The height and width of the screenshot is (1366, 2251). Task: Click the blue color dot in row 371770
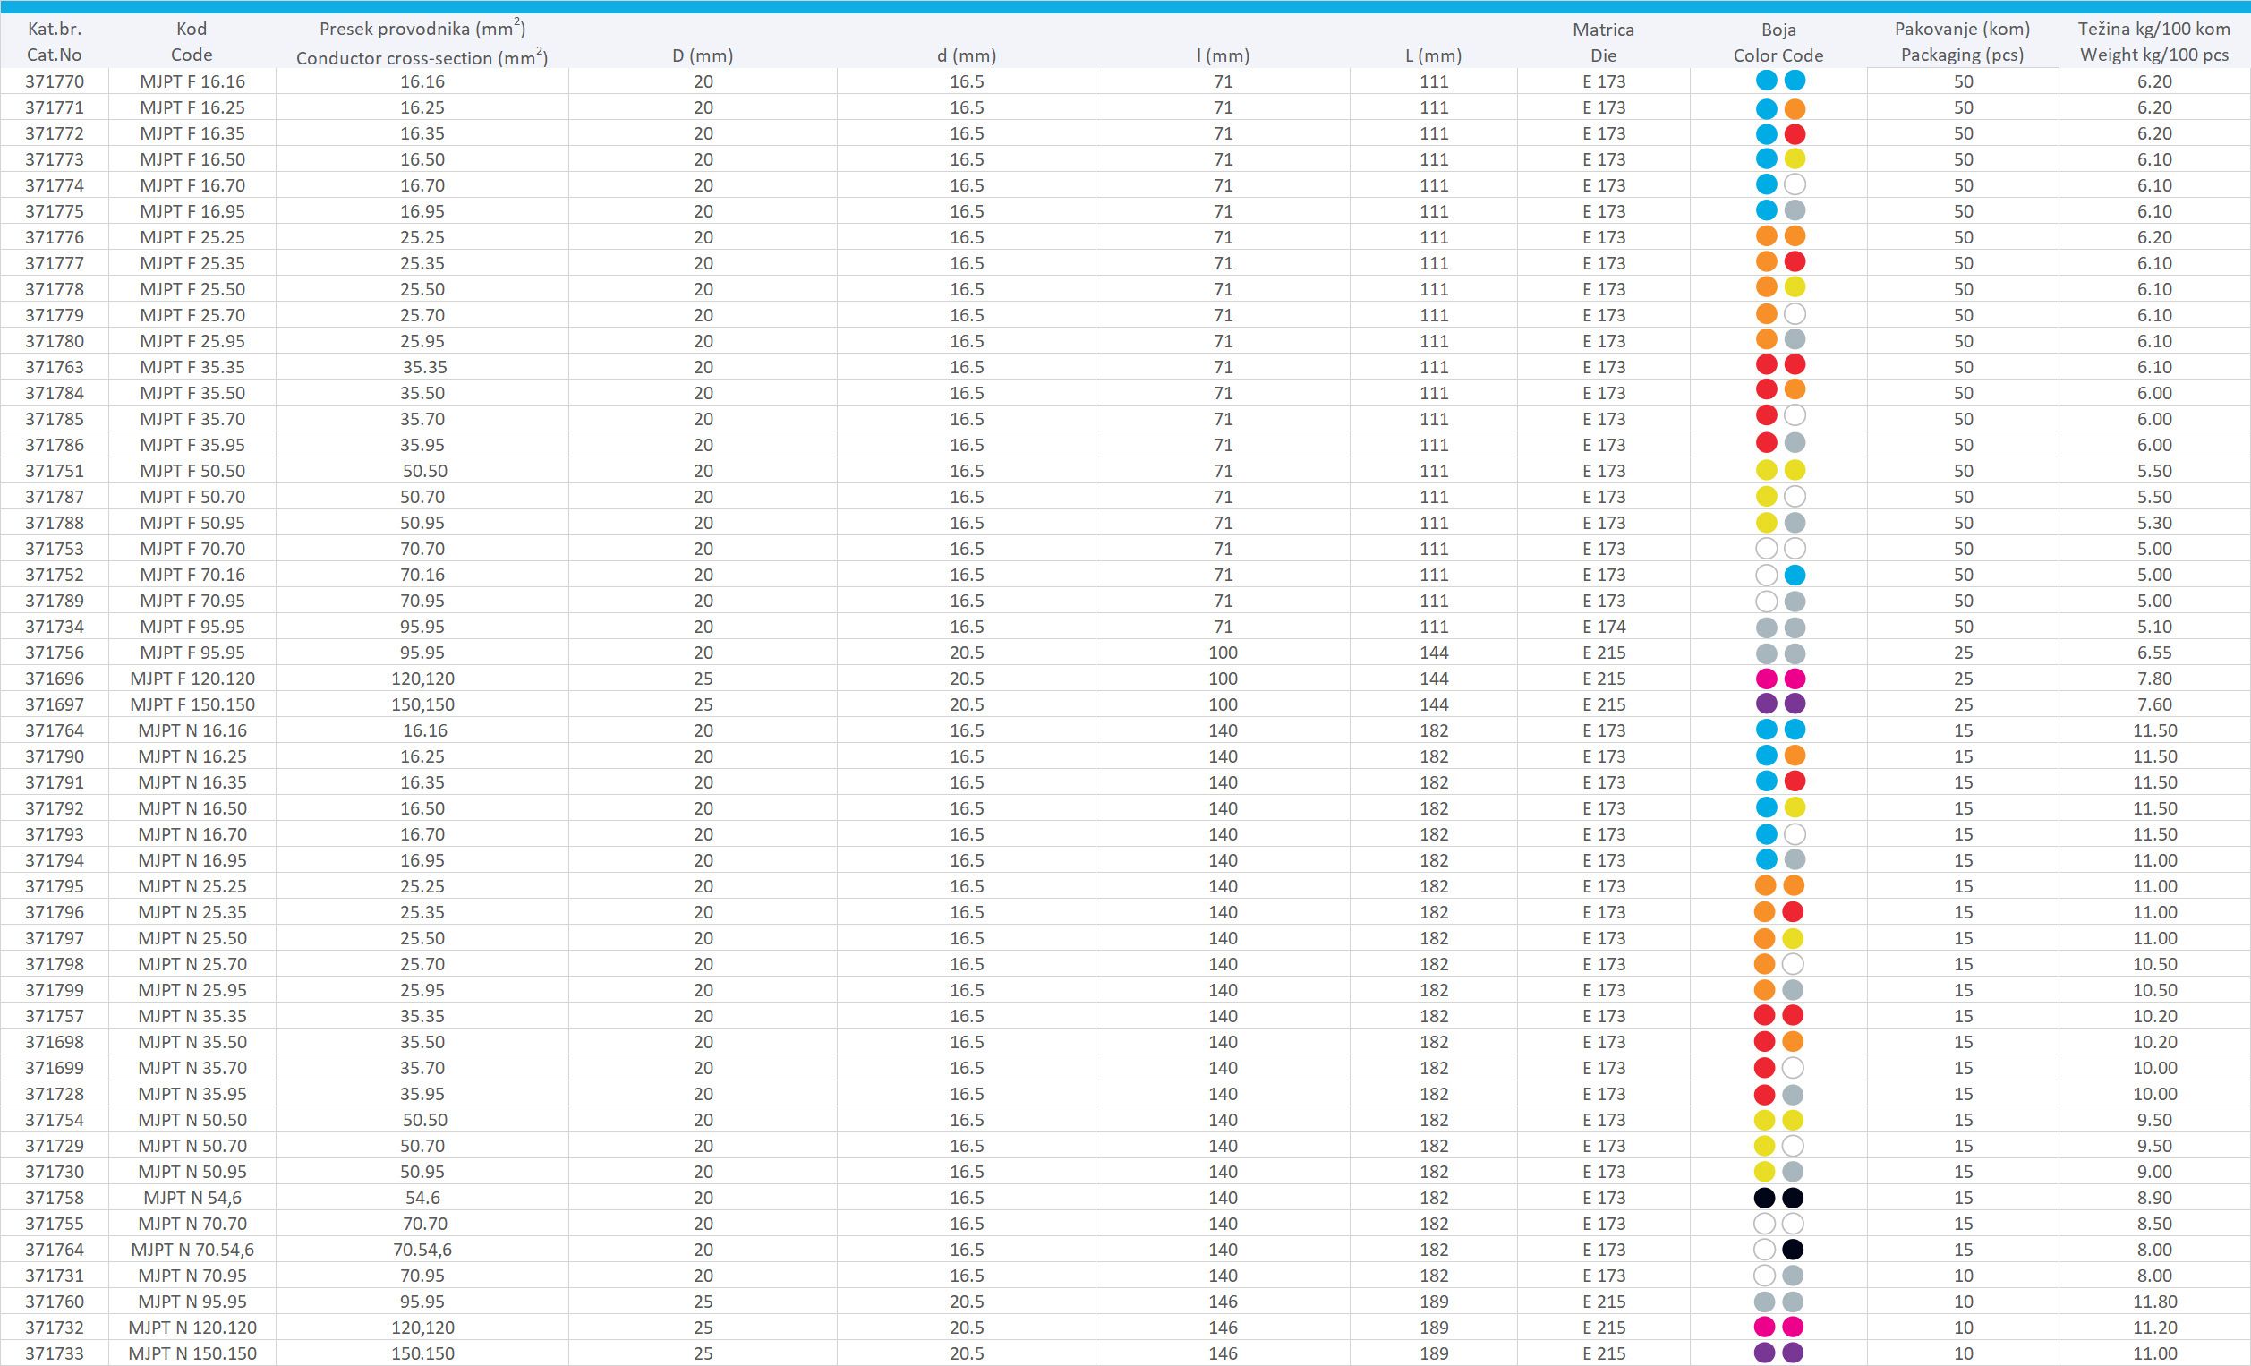[x=1766, y=81]
